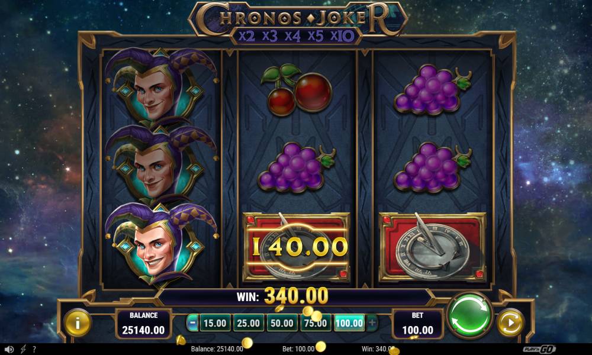The image size is (592, 355).
Task: Mute sound with the speaker icon
Action: click(9, 349)
